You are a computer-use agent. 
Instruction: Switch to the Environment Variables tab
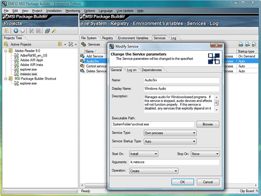click(x=133, y=38)
